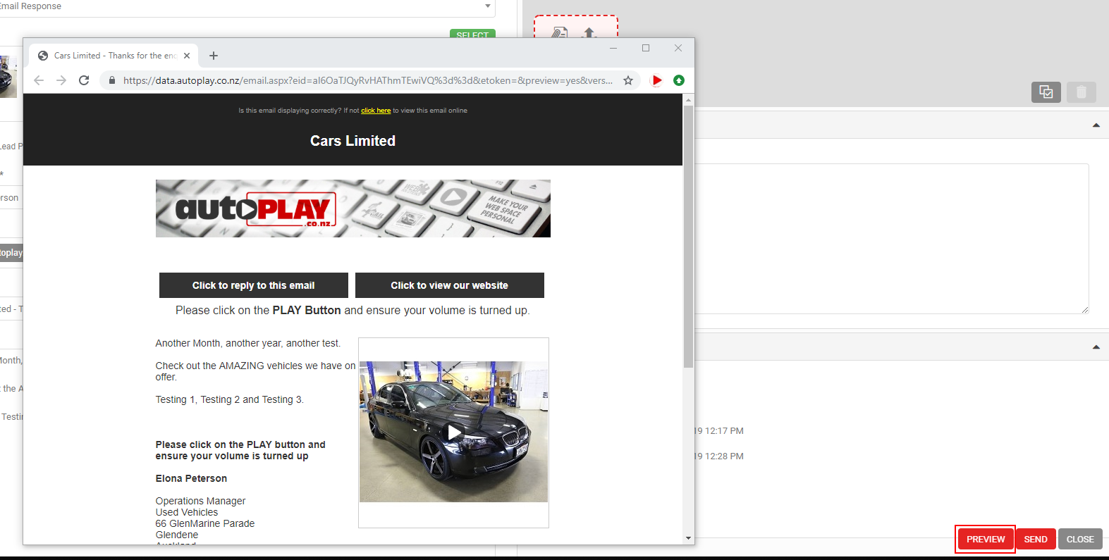Click the scroll up arrow in preview window

(x=688, y=100)
